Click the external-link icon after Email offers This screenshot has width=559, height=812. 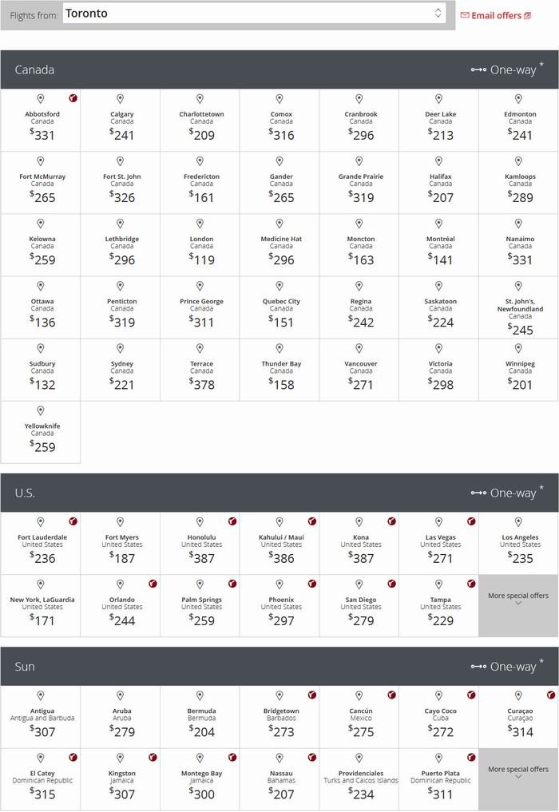527,16
